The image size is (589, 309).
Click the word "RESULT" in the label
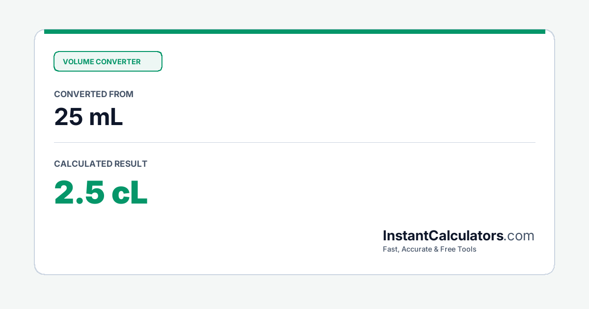coord(131,164)
